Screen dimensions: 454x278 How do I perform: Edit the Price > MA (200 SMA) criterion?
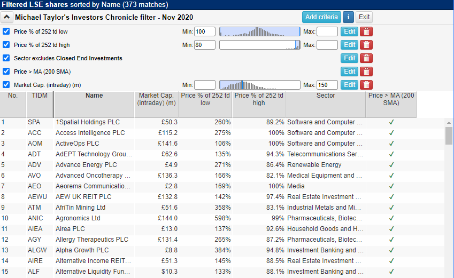pos(350,72)
